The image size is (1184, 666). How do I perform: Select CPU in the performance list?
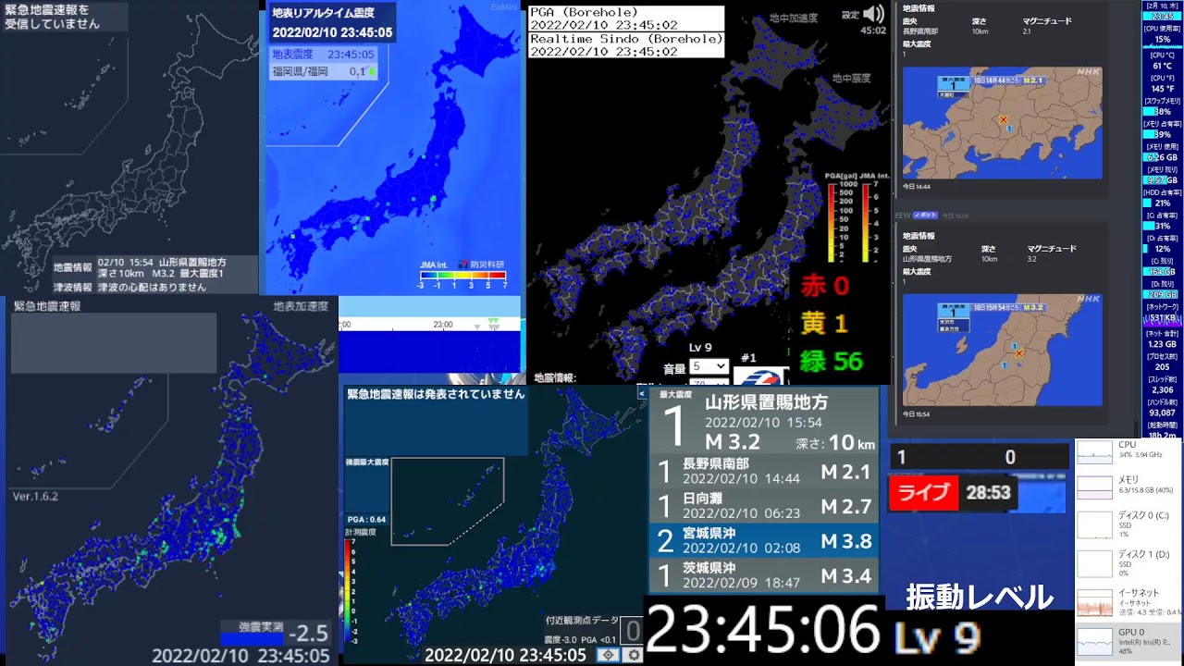click(1128, 450)
